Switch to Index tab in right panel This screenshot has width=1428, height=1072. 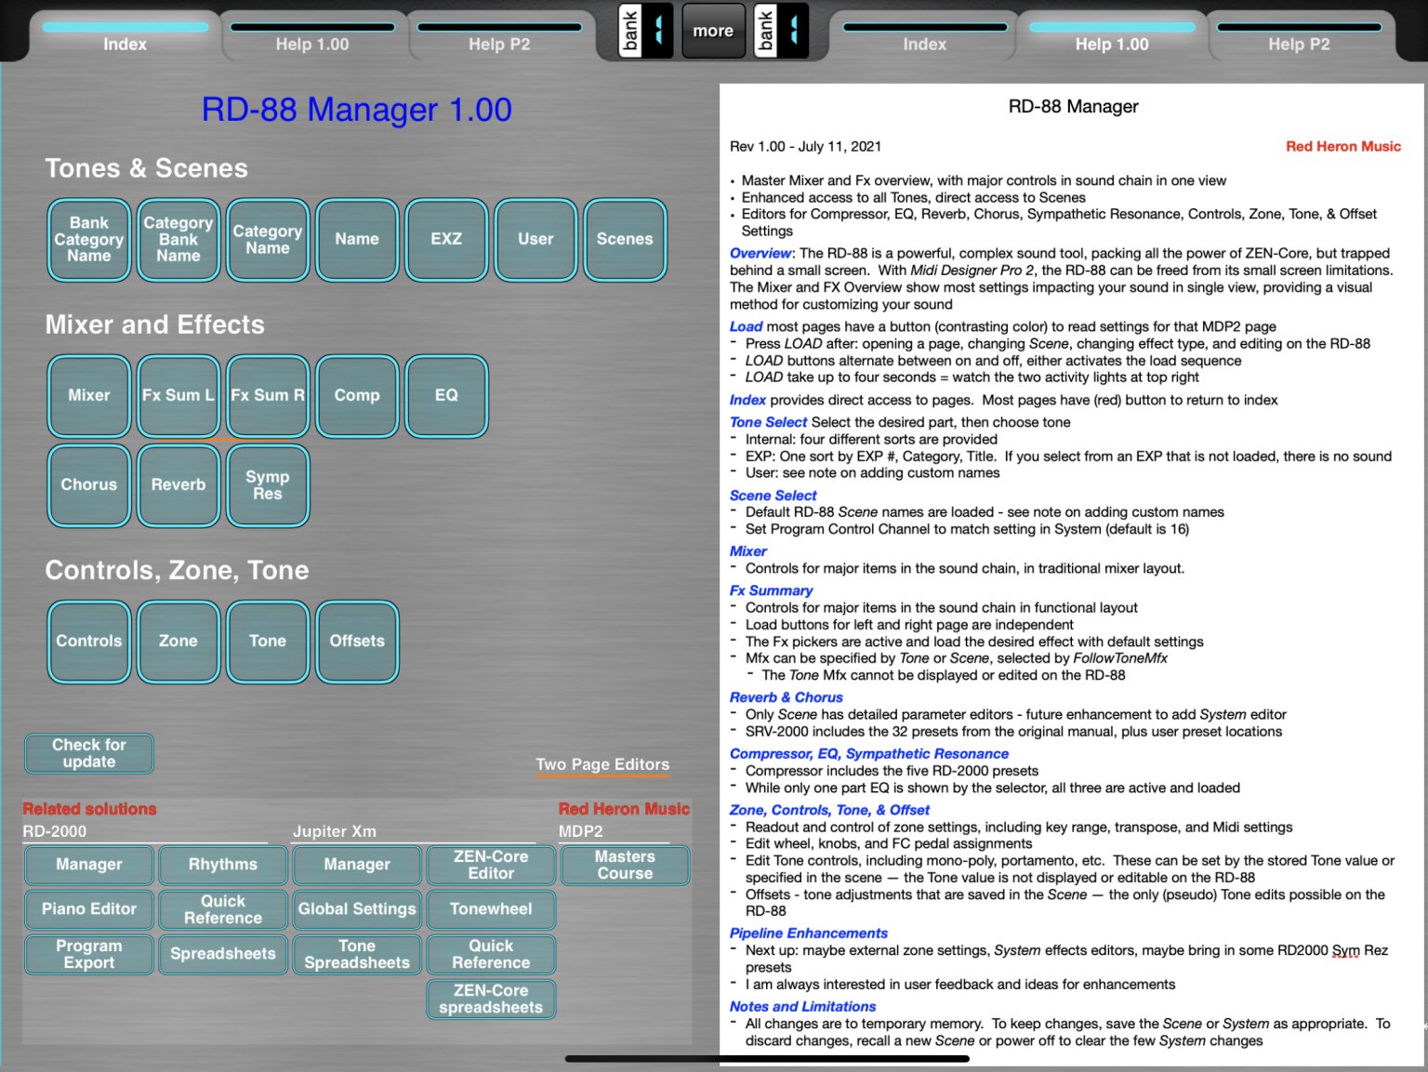pyautogui.click(x=924, y=37)
